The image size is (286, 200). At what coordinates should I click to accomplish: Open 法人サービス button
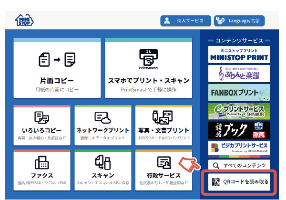pyautogui.click(x=185, y=21)
